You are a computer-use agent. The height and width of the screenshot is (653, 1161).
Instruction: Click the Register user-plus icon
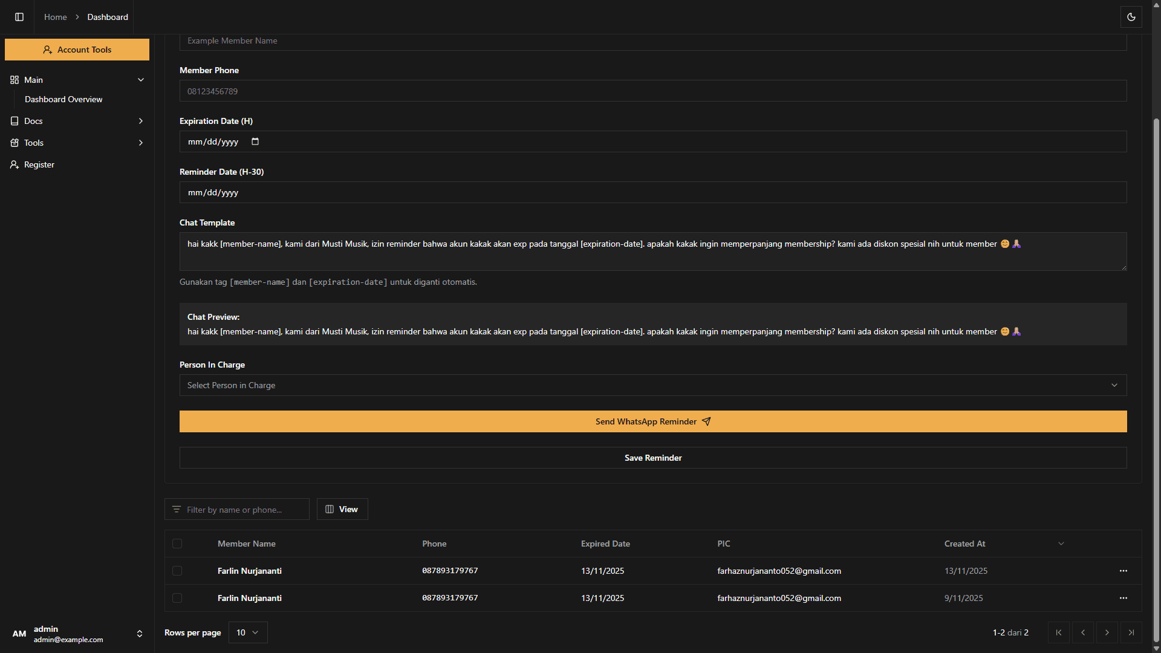pos(15,164)
